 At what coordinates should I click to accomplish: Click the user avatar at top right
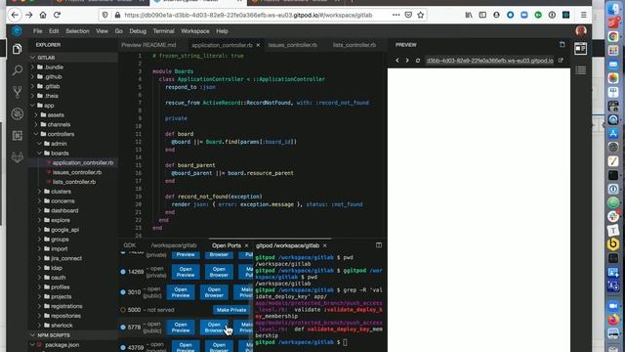[x=581, y=30]
